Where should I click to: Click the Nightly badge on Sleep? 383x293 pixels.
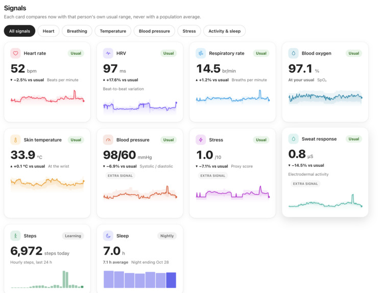(x=167, y=236)
